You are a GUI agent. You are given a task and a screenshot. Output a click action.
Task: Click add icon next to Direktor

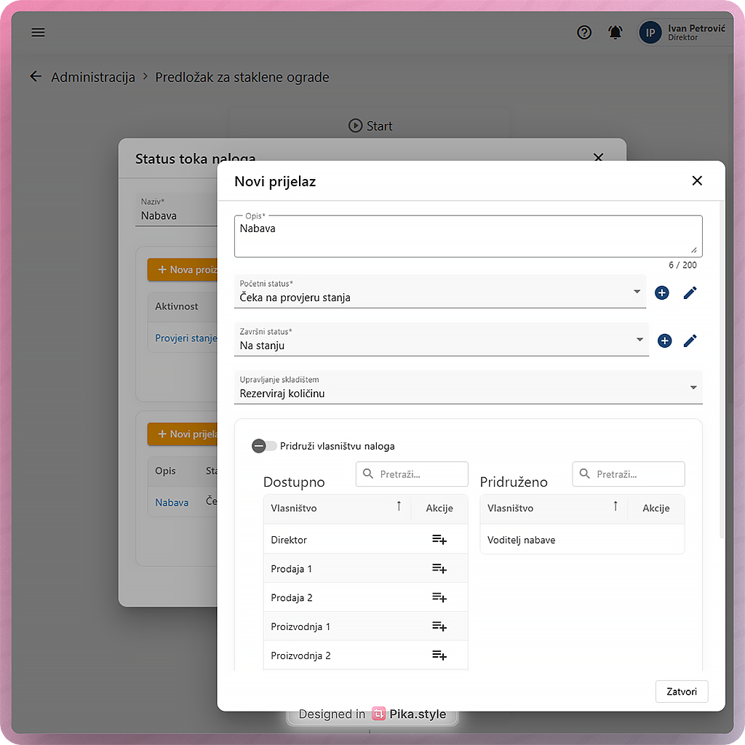click(x=439, y=540)
